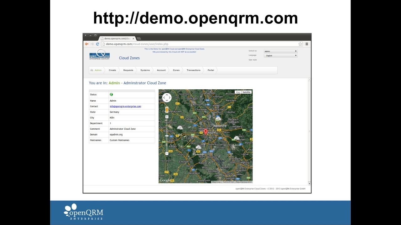Open the Transactions navigation item
The width and height of the screenshot is (401, 225).
[x=194, y=70]
